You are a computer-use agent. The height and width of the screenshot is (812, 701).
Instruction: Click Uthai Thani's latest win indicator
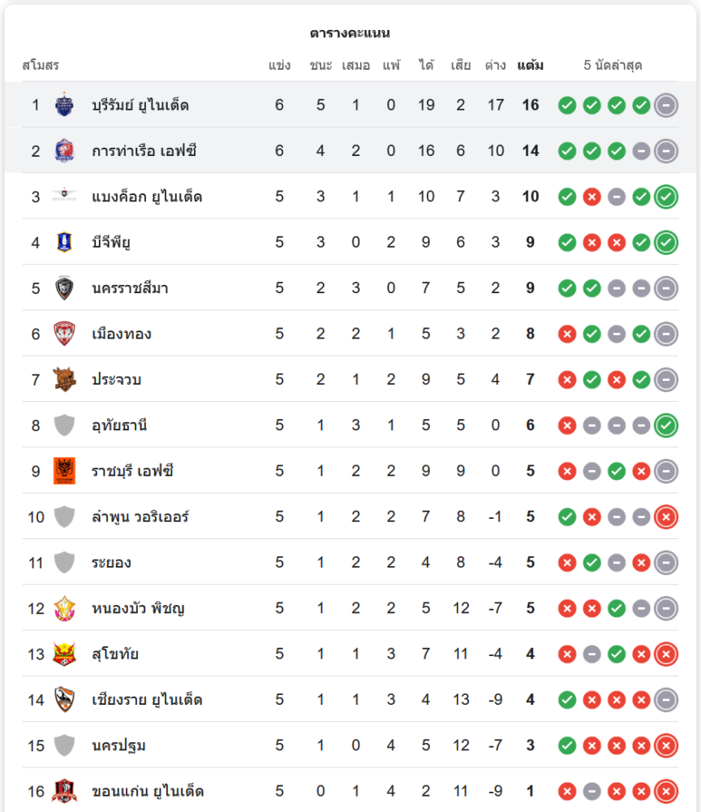(666, 425)
